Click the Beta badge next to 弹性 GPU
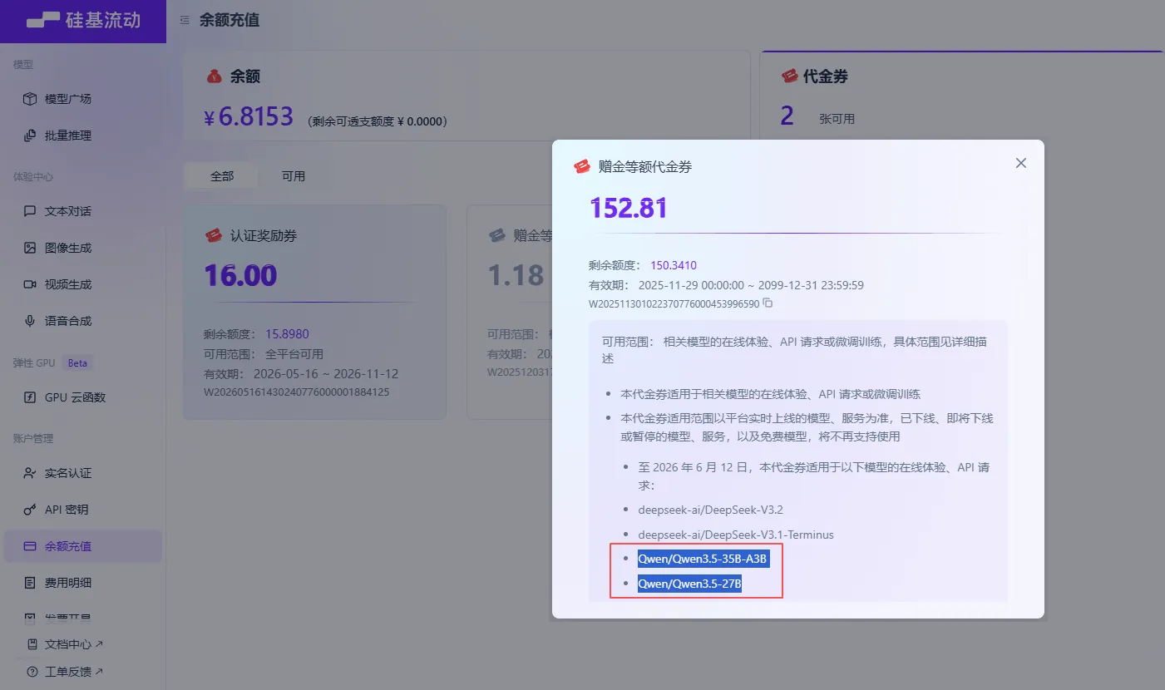 pyautogui.click(x=77, y=363)
